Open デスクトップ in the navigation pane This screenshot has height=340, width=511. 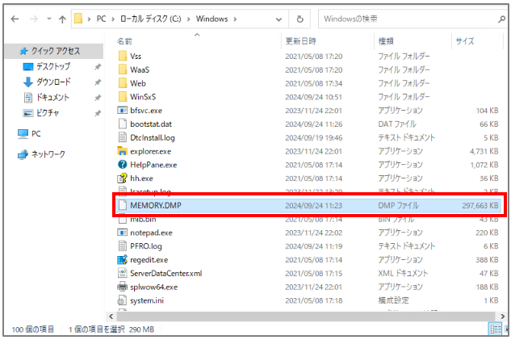point(53,66)
